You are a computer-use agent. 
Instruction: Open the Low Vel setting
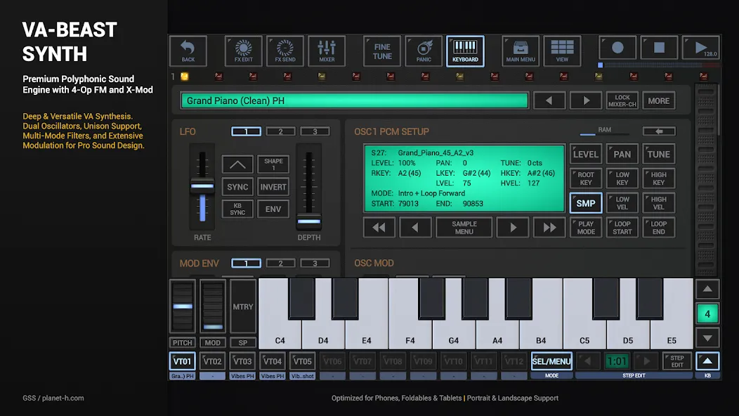click(x=622, y=203)
